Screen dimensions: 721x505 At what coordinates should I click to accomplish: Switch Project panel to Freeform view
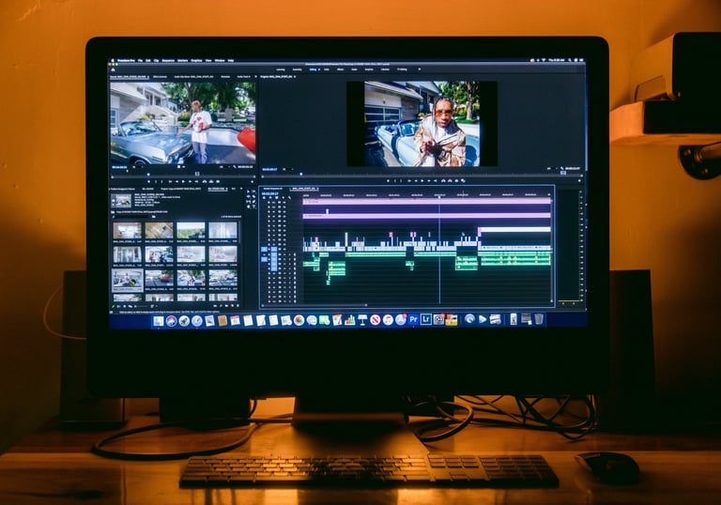pyautogui.click(x=130, y=306)
